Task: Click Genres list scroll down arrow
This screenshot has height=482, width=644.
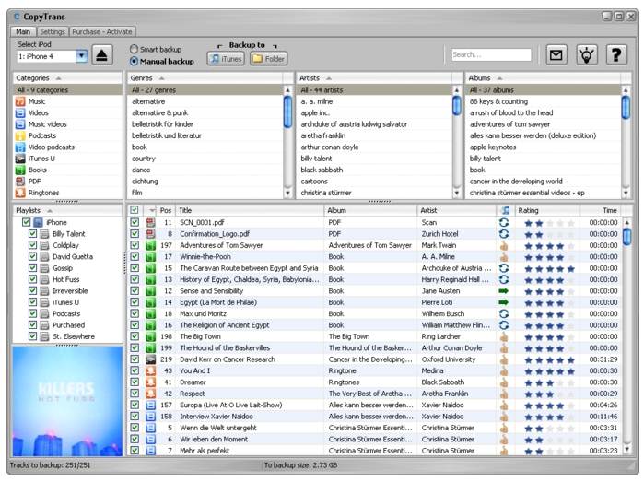Action: pyautogui.click(x=287, y=193)
